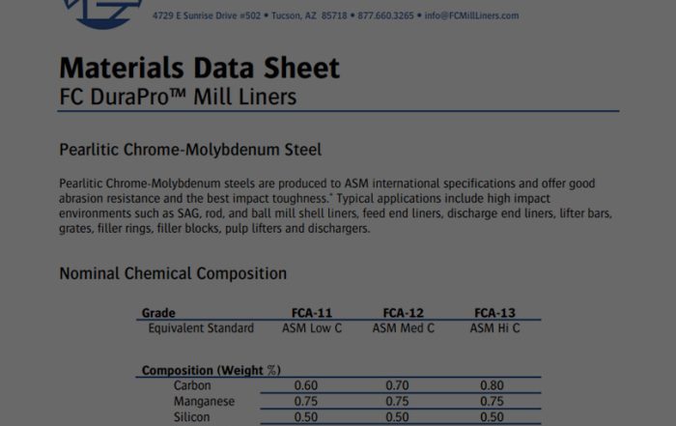Select the FCA-11 column header
The width and height of the screenshot is (676, 426).
tap(312, 313)
